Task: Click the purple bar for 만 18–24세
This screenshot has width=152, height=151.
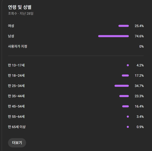Action: [x=125, y=76]
